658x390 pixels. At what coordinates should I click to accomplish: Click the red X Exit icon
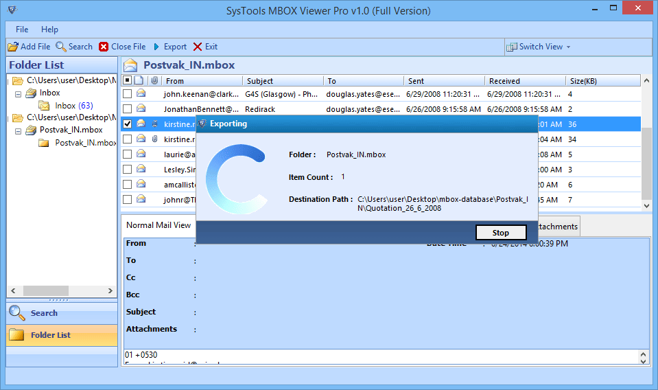pyautogui.click(x=198, y=47)
